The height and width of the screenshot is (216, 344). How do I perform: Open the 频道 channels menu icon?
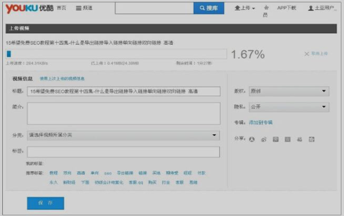(x=79, y=8)
